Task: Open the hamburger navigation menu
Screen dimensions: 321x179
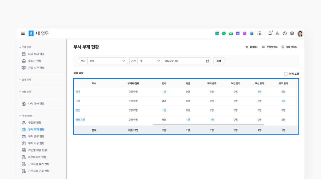Action: (x=23, y=33)
